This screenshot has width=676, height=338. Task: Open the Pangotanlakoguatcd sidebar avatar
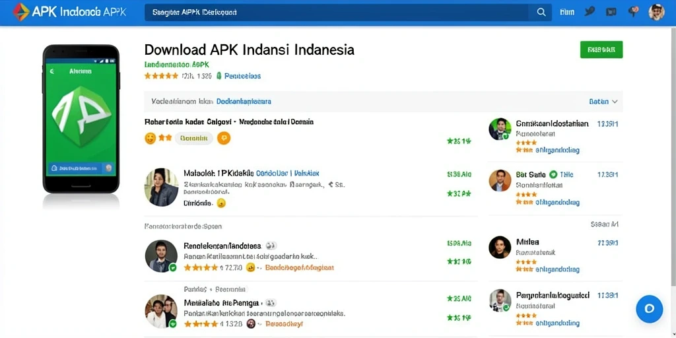click(x=500, y=300)
